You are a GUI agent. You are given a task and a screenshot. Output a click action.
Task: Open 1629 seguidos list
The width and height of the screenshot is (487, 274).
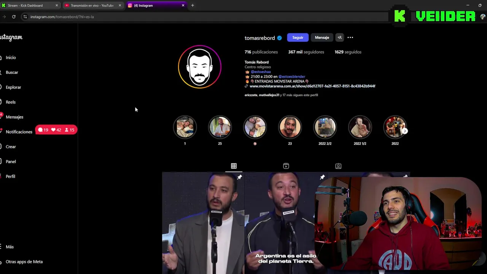point(348,52)
